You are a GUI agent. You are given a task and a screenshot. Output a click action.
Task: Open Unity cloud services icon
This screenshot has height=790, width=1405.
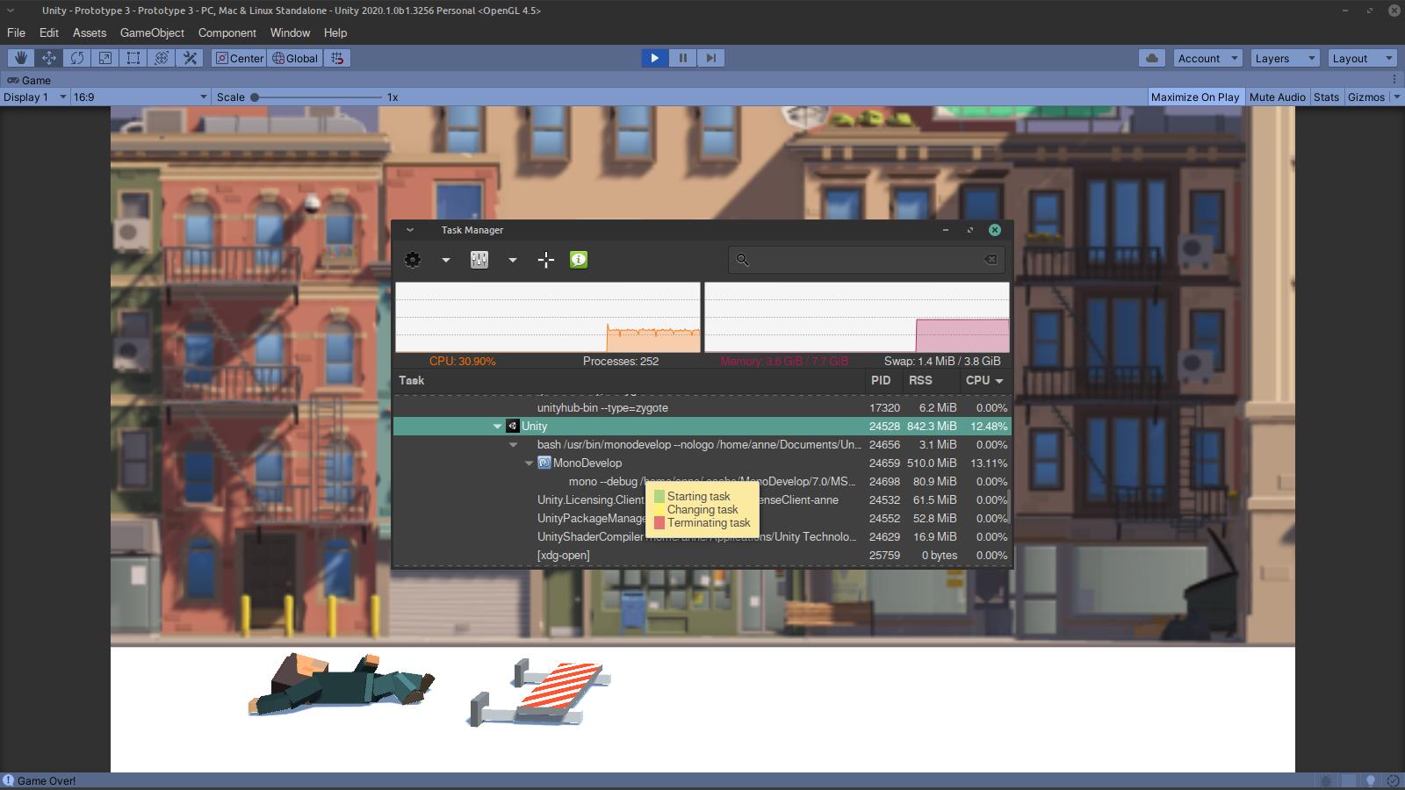pos(1152,58)
